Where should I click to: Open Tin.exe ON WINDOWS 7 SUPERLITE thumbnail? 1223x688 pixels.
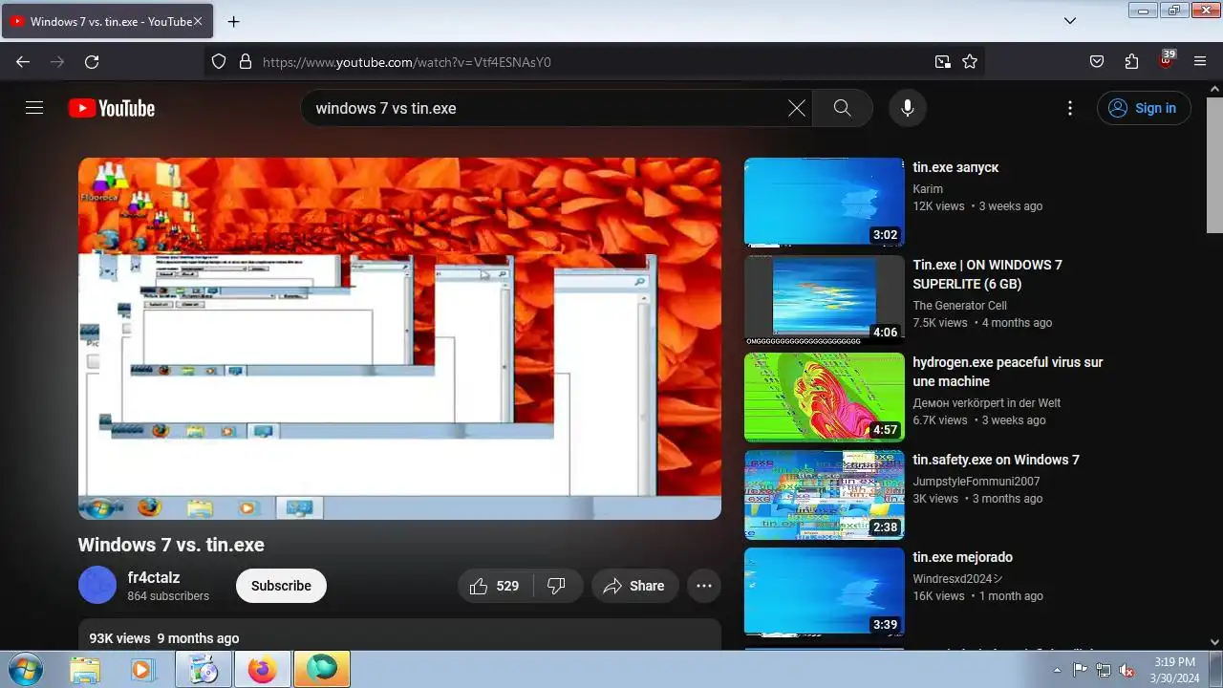pyautogui.click(x=824, y=299)
